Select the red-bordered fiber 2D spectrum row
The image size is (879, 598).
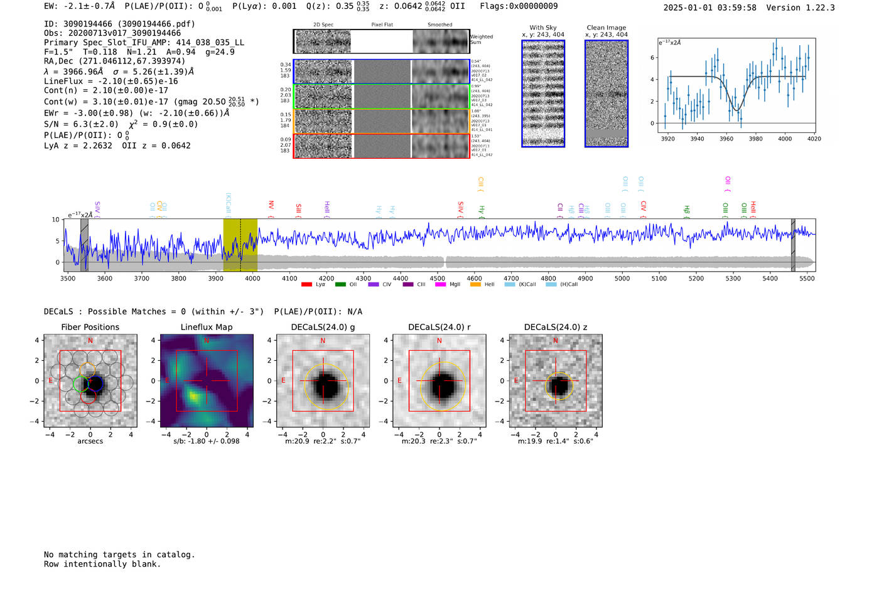point(381,146)
